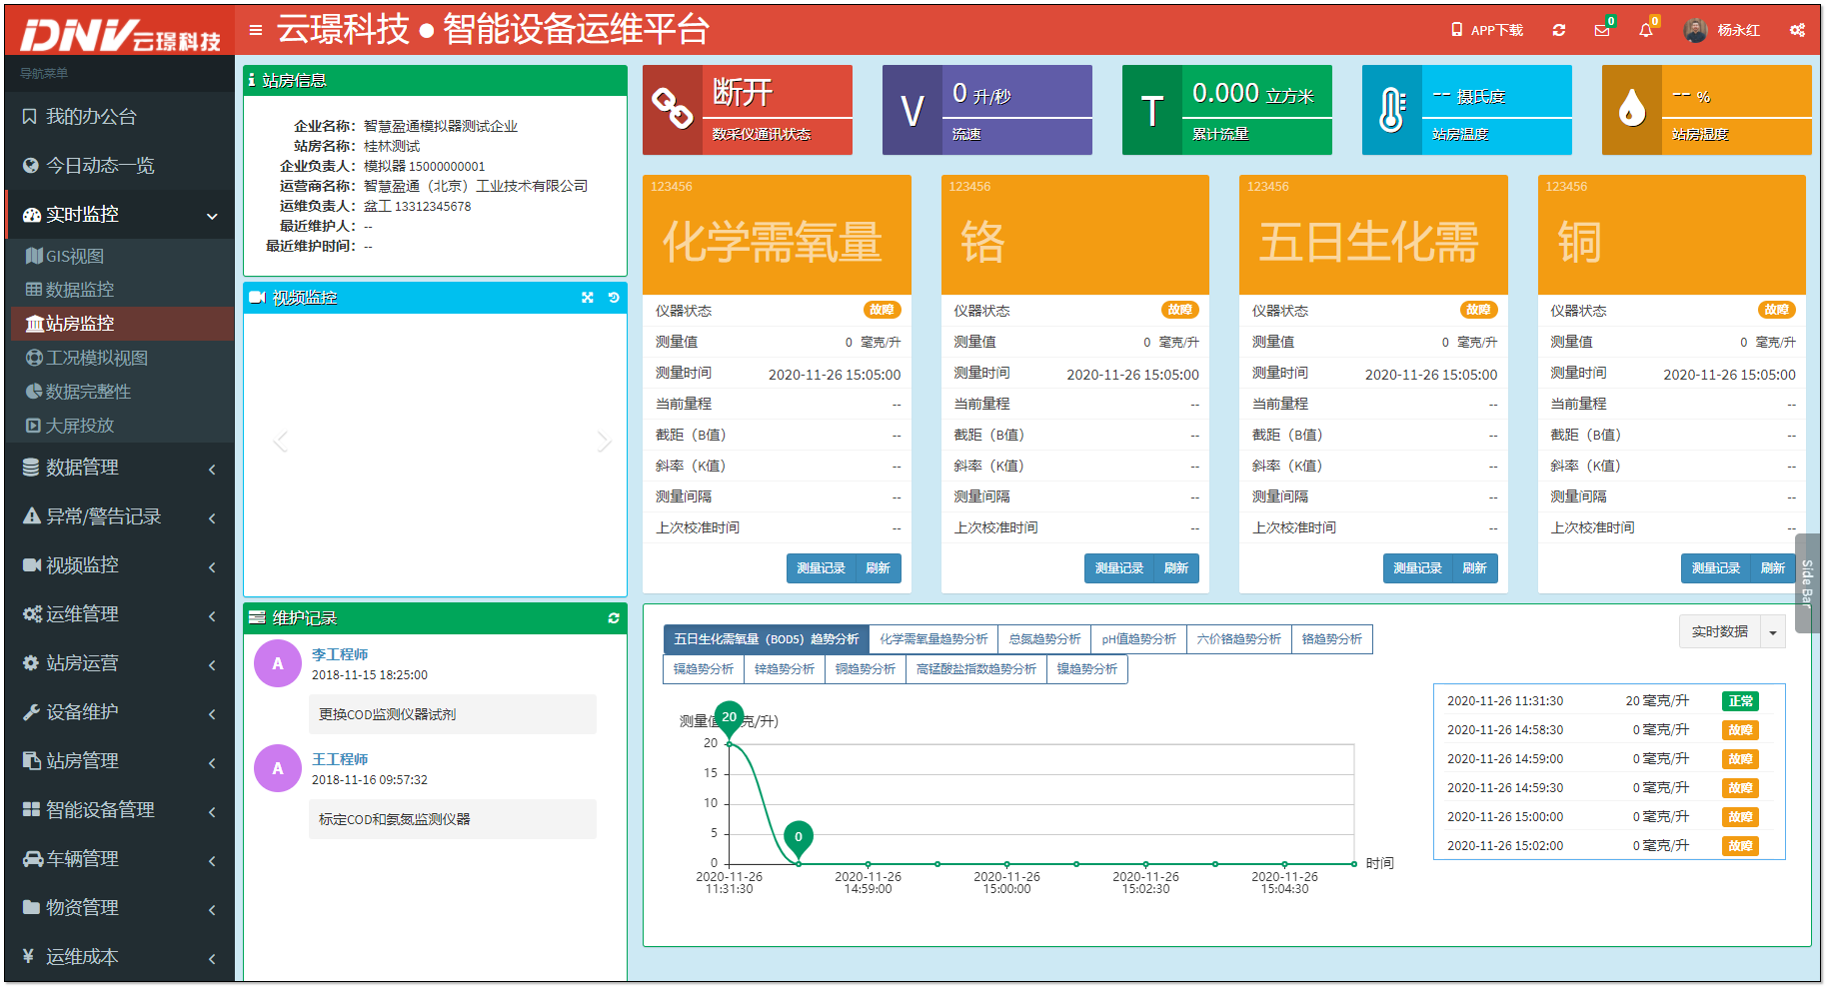Click 测量记录 button under 化学需氧量 card
Image resolution: width=1826 pixels, height=987 pixels.
tap(821, 568)
